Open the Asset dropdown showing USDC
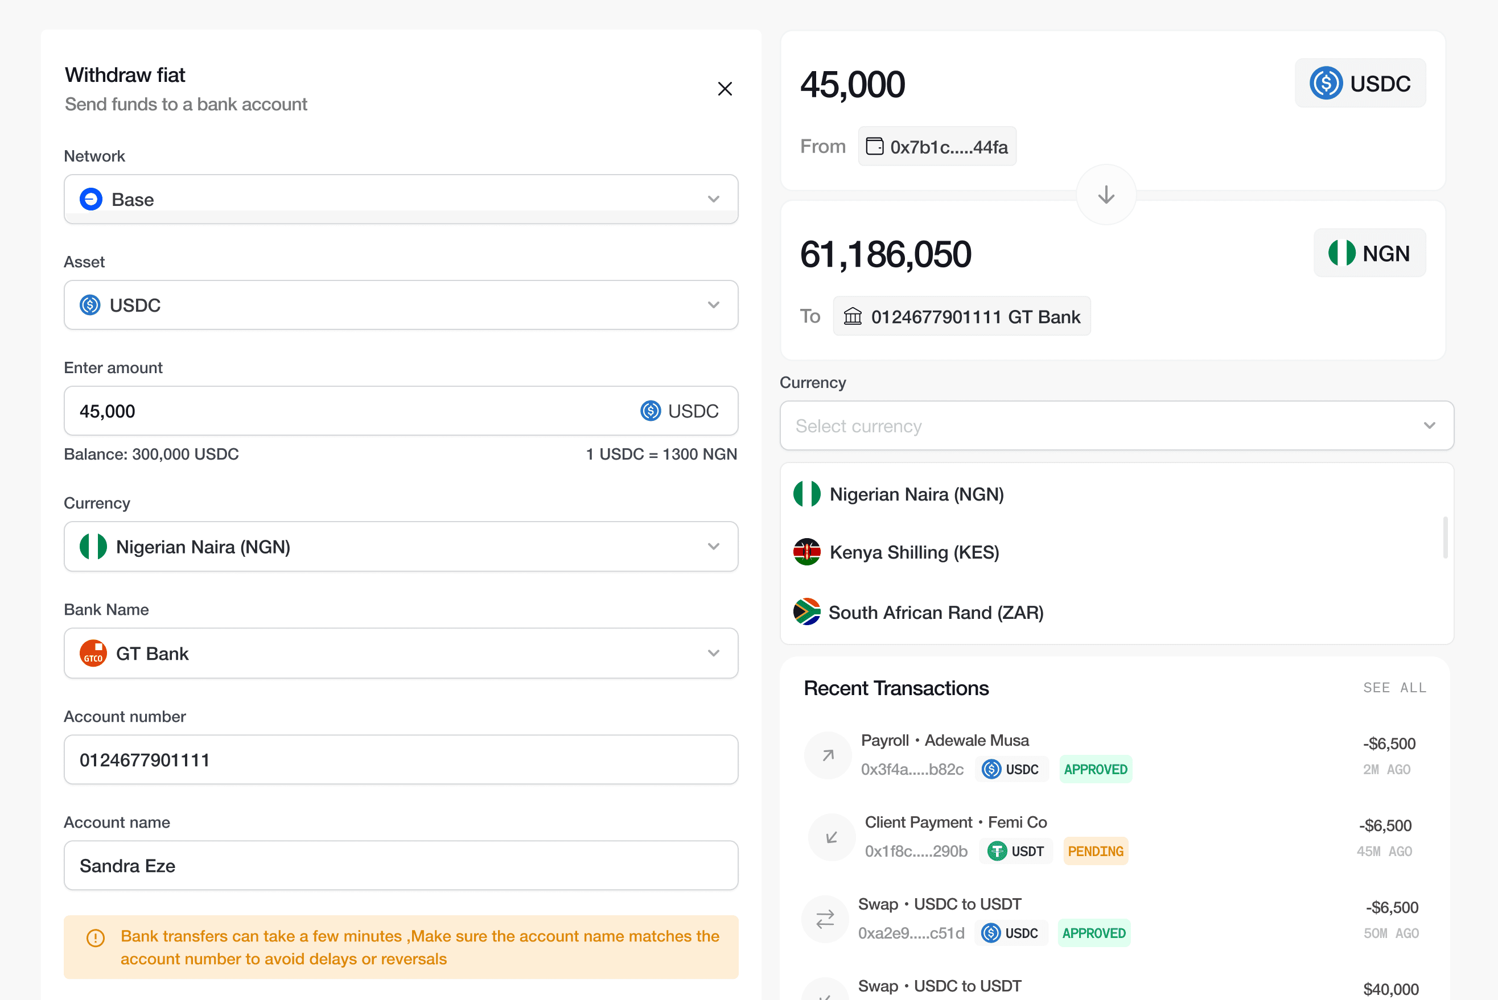This screenshot has height=1000, width=1498. click(x=401, y=305)
